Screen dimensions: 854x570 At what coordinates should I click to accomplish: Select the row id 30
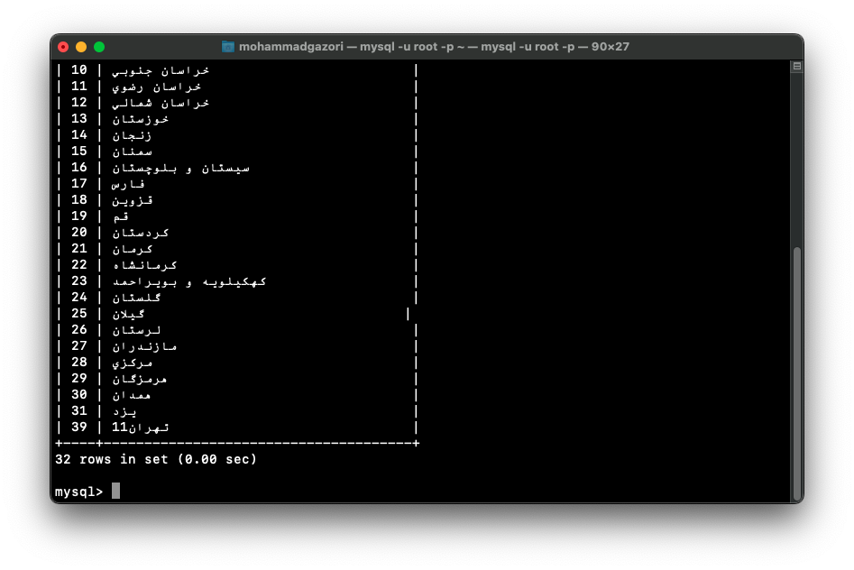79,395
